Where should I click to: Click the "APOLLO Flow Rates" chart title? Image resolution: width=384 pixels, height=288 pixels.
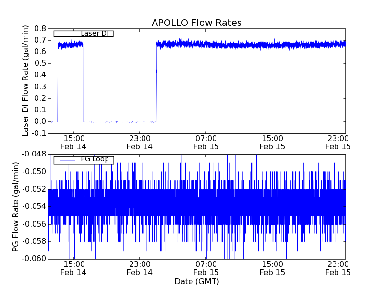tap(197, 23)
